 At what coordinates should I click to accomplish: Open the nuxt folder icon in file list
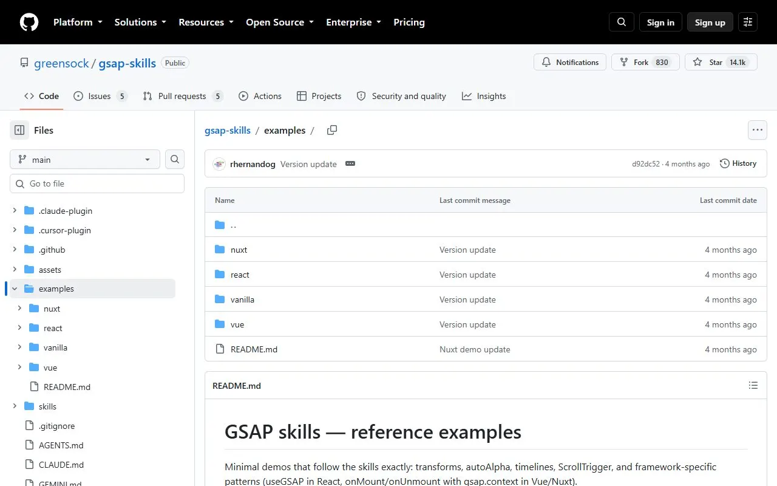[x=220, y=250]
